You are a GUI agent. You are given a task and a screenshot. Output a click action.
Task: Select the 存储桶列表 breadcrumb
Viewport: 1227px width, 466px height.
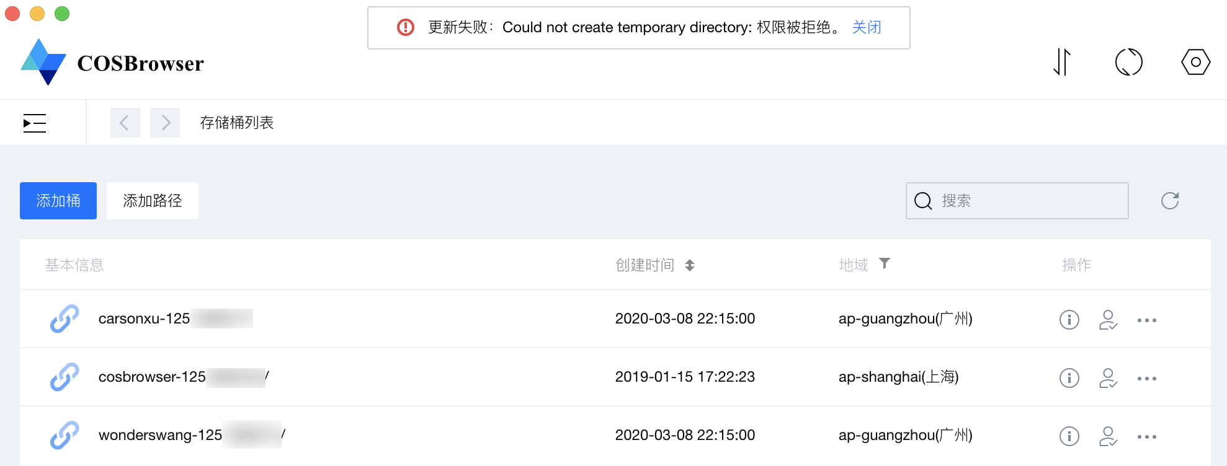237,123
